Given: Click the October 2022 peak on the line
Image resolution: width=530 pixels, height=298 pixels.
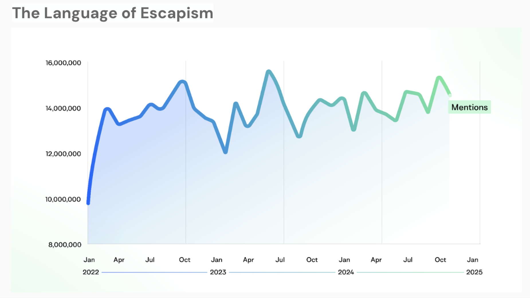Looking at the screenshot, I should 182,82.
